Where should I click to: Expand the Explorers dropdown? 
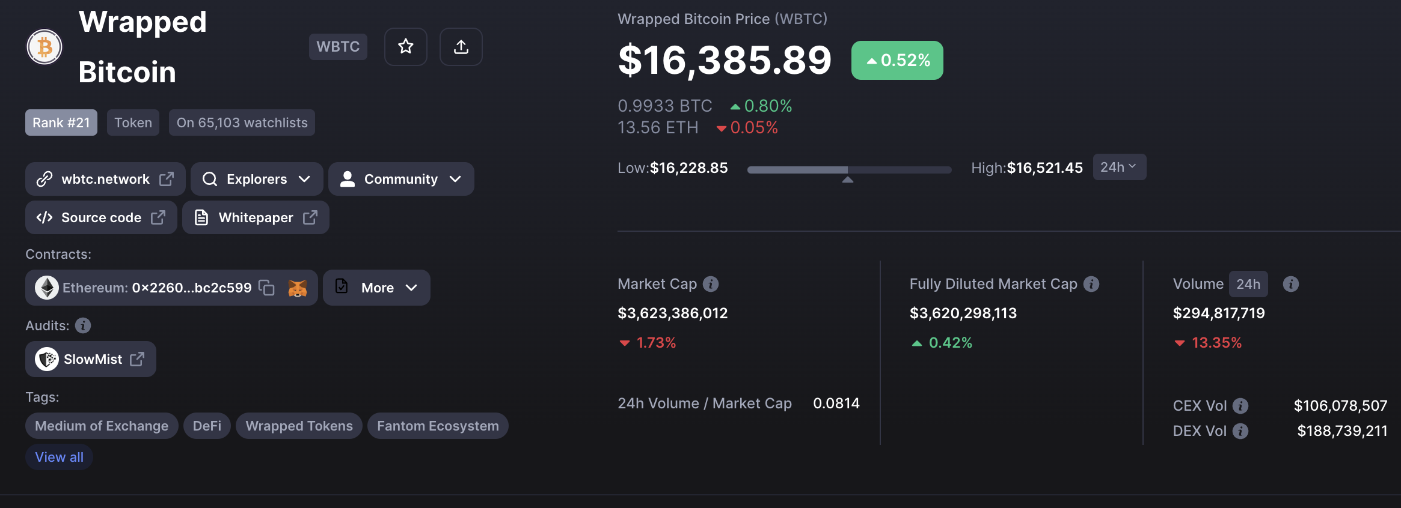click(x=257, y=179)
